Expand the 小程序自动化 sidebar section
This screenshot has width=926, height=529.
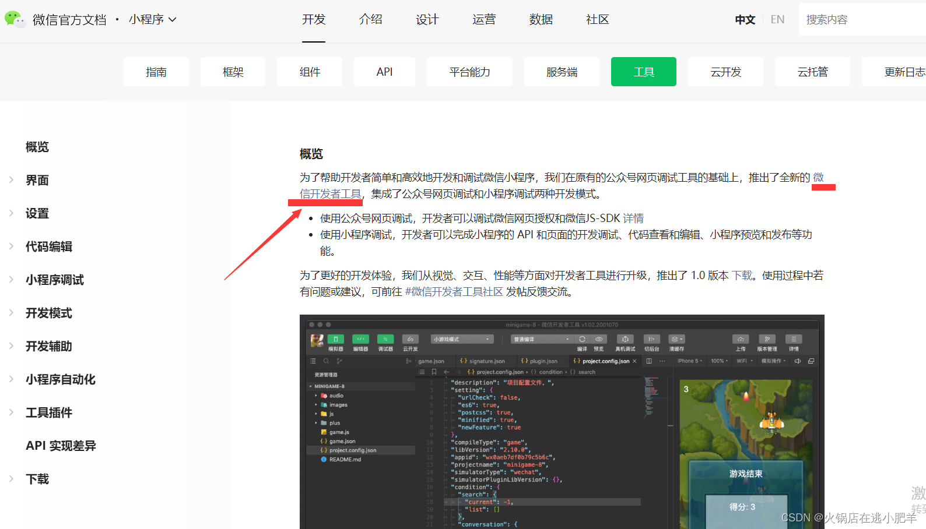(x=61, y=379)
